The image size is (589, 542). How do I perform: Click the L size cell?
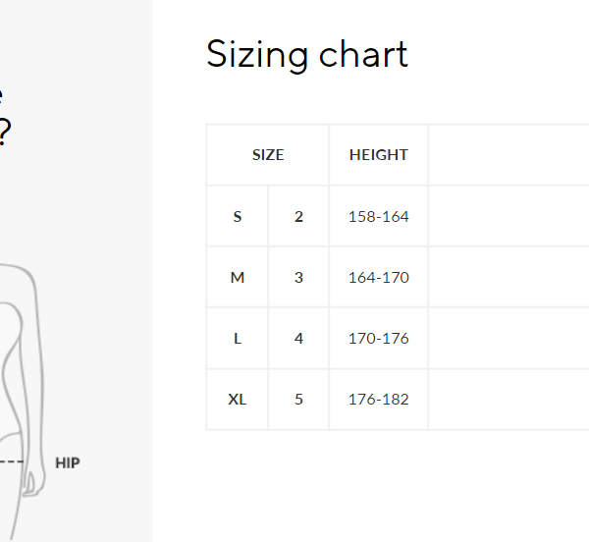pos(238,339)
